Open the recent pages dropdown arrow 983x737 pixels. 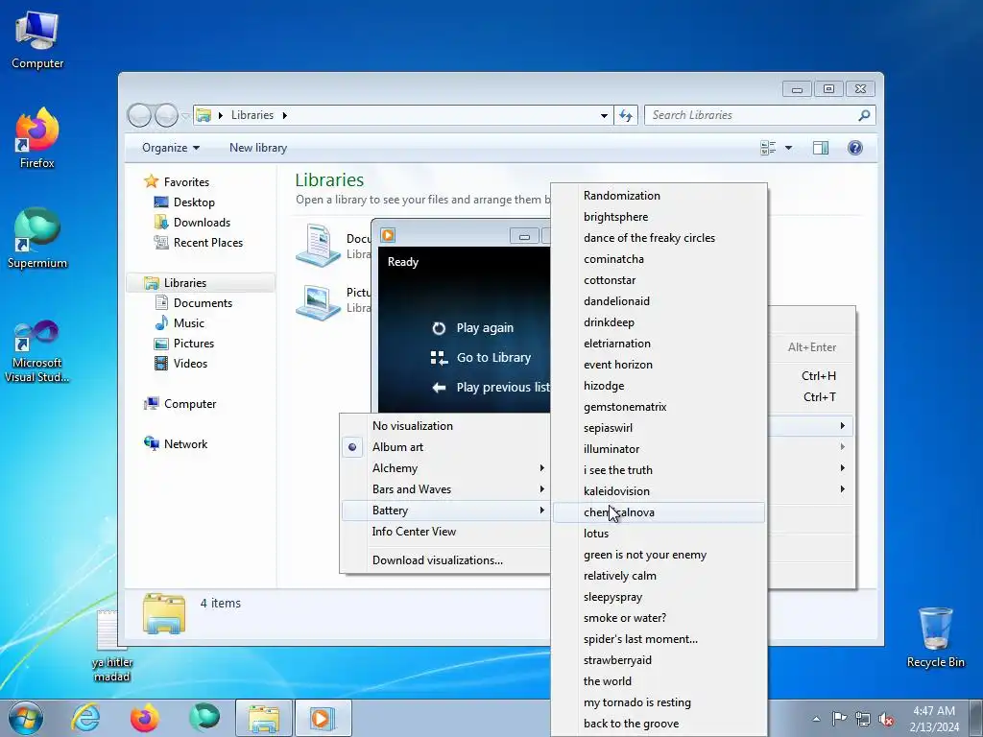click(x=185, y=115)
